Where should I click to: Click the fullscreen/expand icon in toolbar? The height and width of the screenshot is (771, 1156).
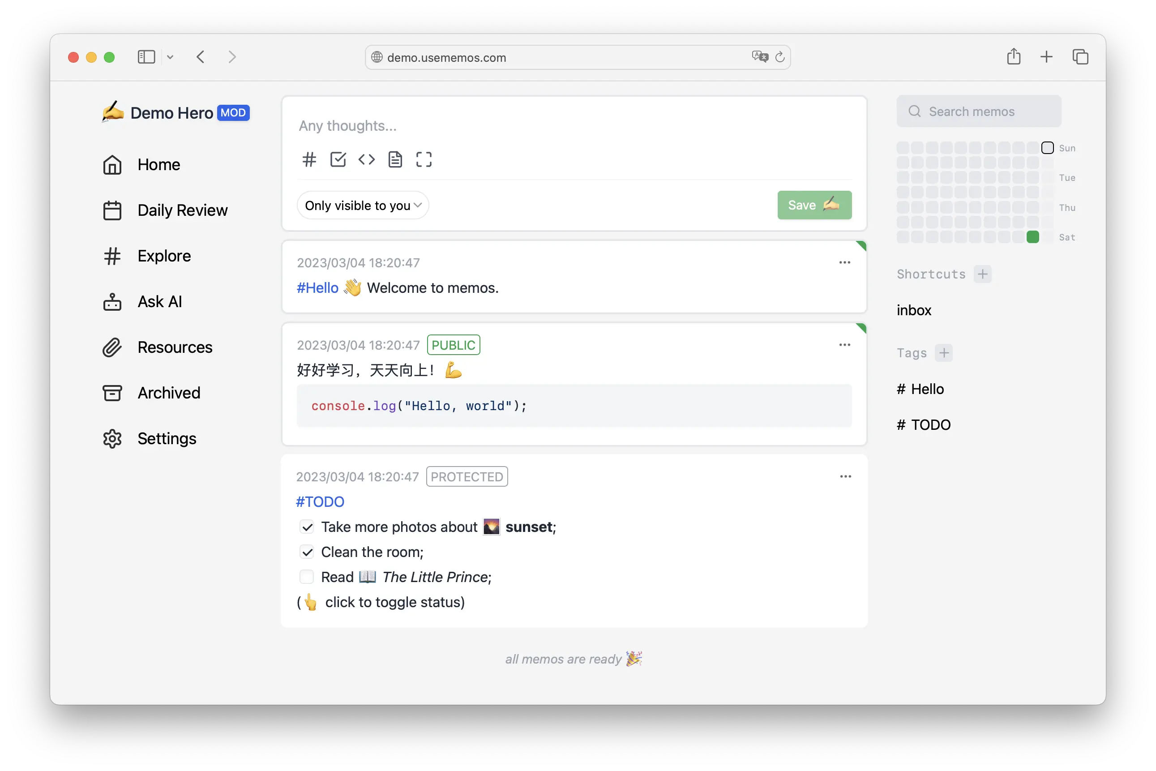point(423,159)
